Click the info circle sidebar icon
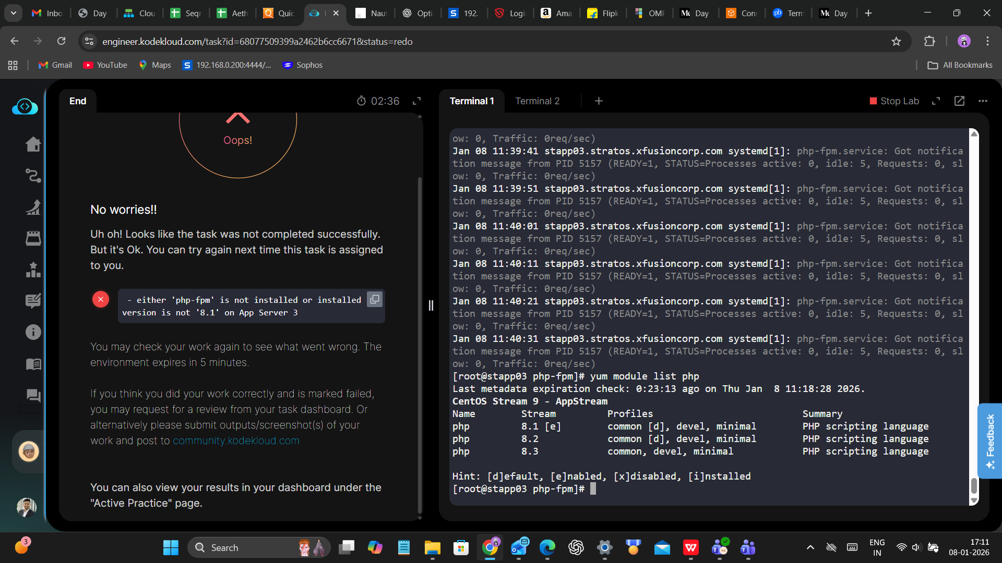 coord(33,332)
